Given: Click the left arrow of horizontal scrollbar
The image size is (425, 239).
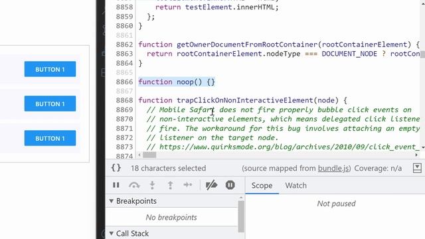Looking at the screenshot, I should pyautogui.click(x=139, y=155).
